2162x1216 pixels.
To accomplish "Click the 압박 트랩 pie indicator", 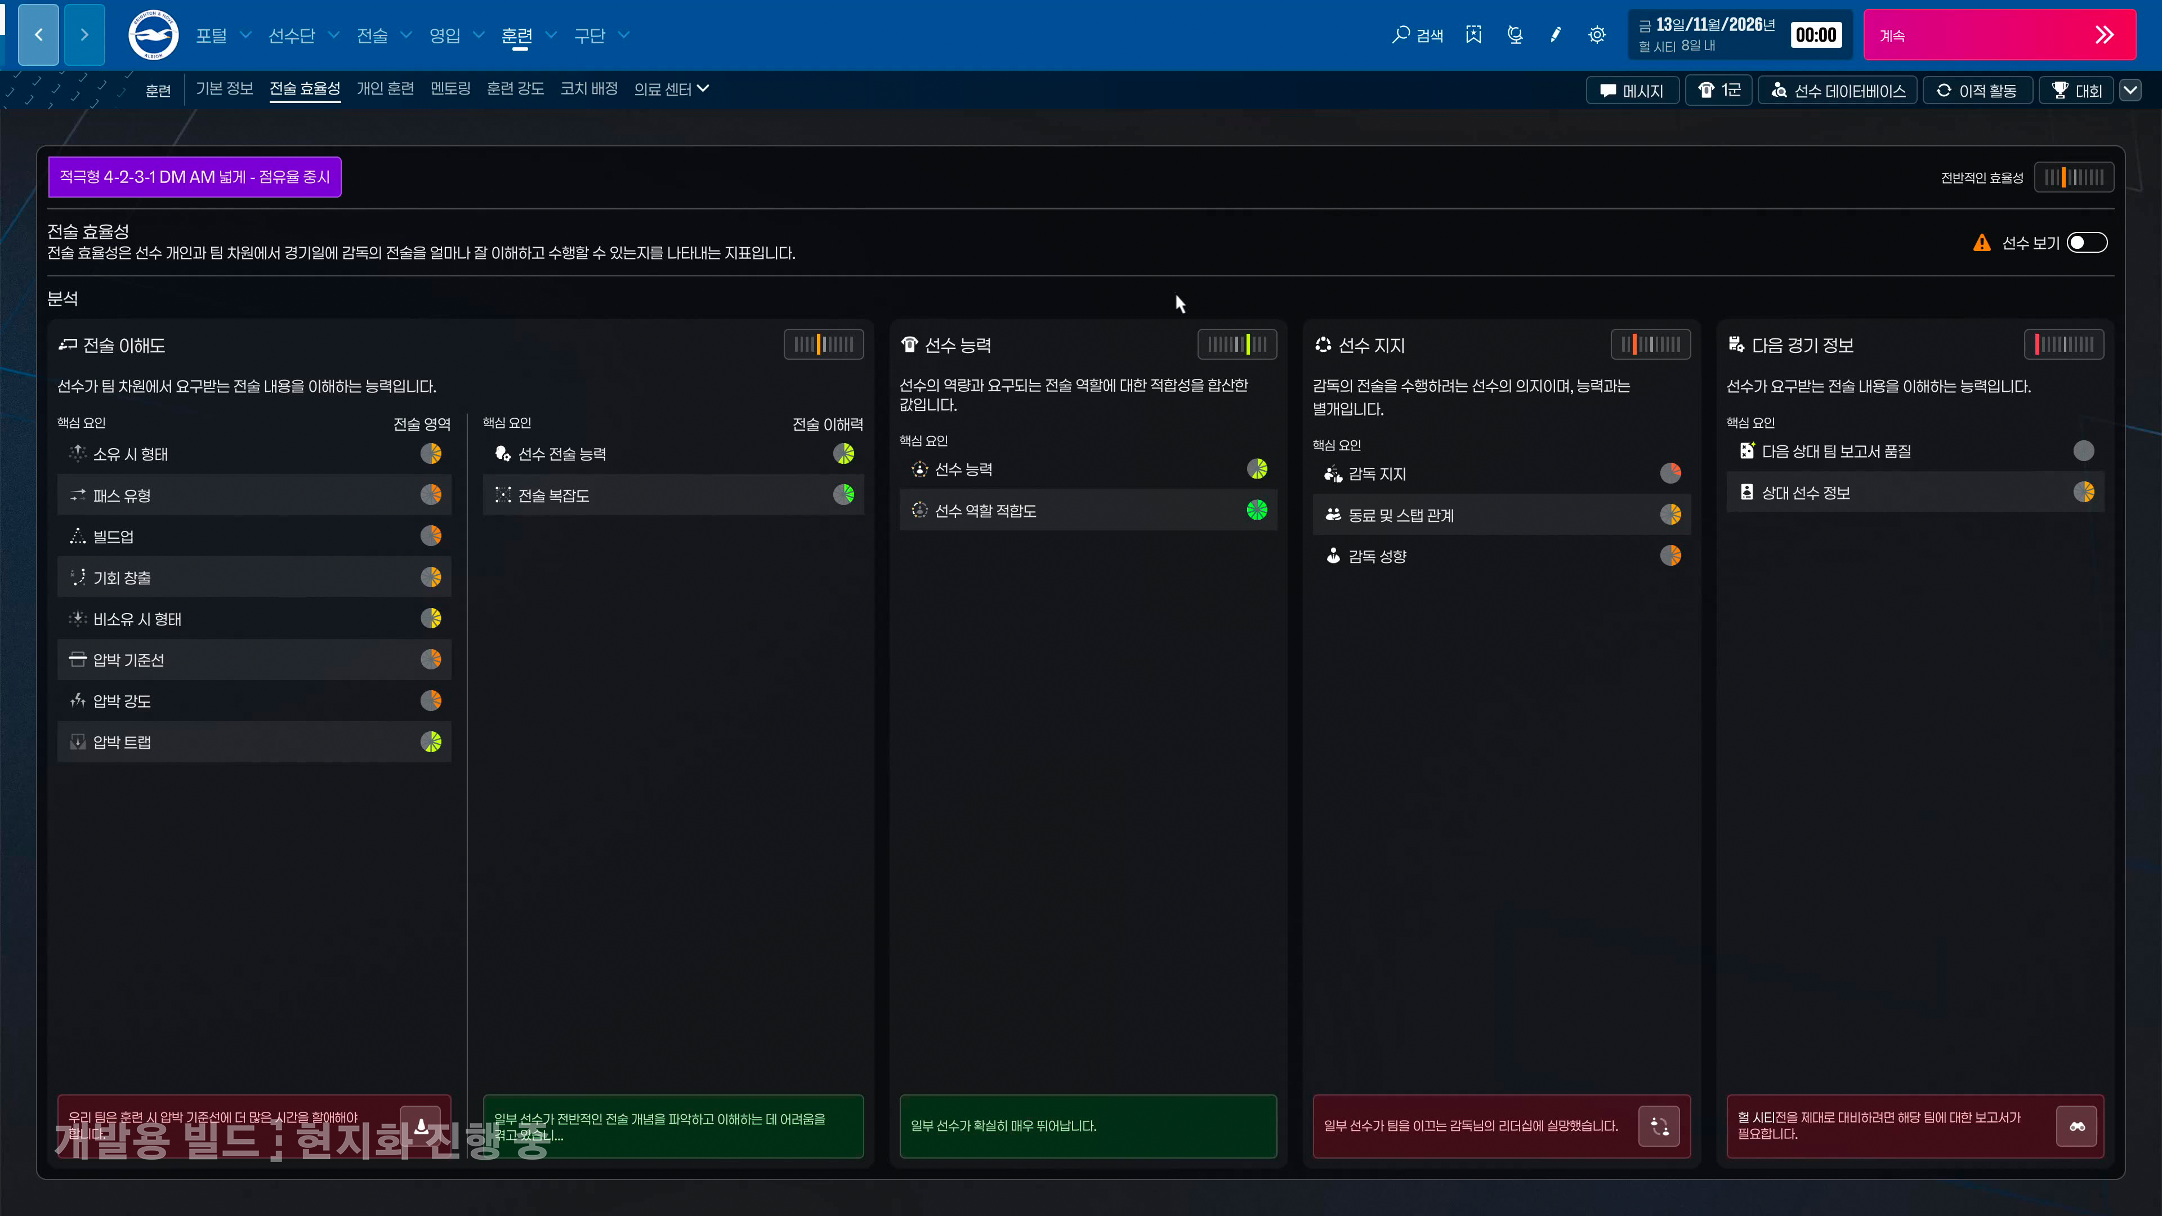I will (x=431, y=742).
